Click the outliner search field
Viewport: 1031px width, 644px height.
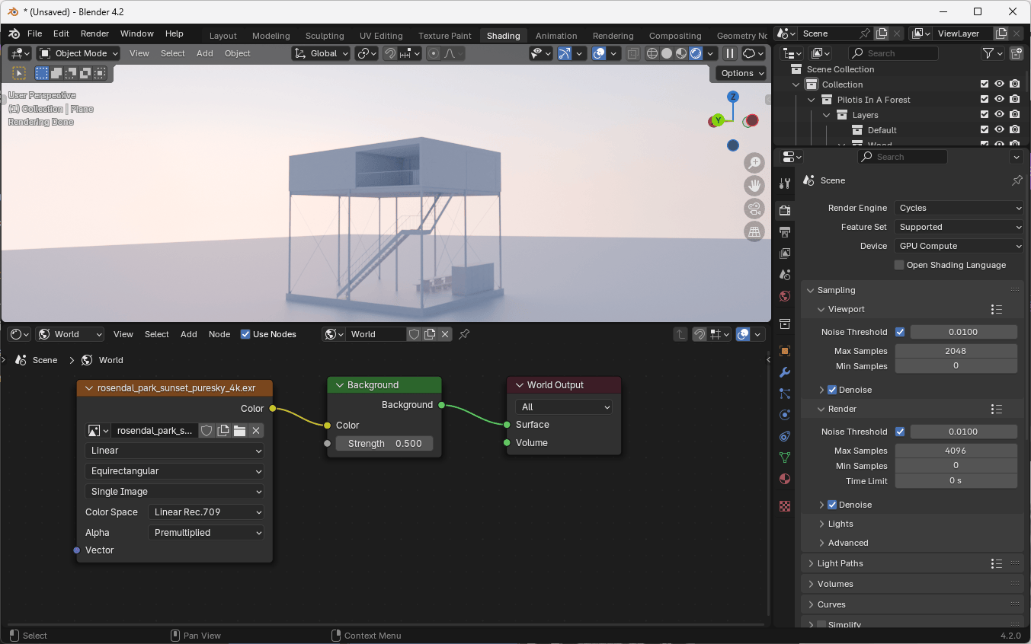(x=893, y=53)
